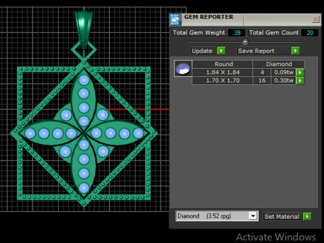Screen dimensions: 324x243
Task: Click the 0.30tw weight cell
Action: (x=283, y=80)
